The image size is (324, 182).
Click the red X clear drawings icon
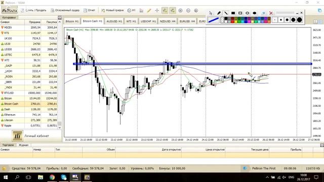pos(271,13)
